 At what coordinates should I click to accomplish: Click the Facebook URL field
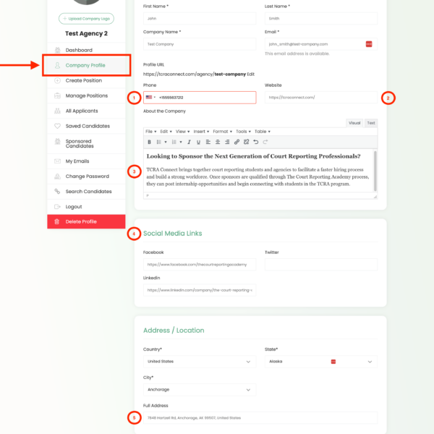tap(200, 265)
